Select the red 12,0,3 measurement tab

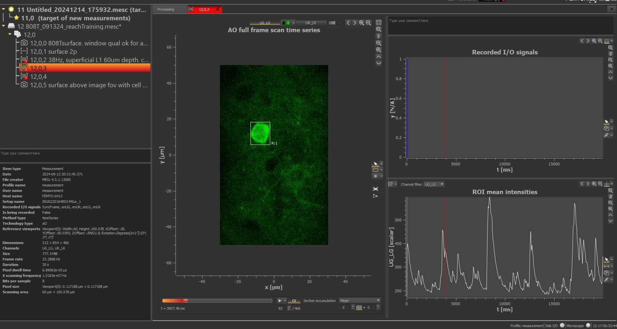(204, 9)
